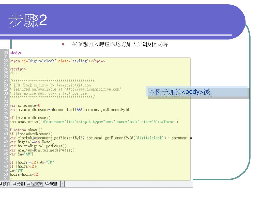The width and height of the screenshot is (263, 197).
Task: Click the 'var alternate=0' line
Action: coord(25,105)
